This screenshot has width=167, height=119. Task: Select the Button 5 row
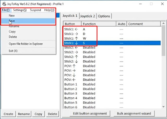(x=112, y=103)
